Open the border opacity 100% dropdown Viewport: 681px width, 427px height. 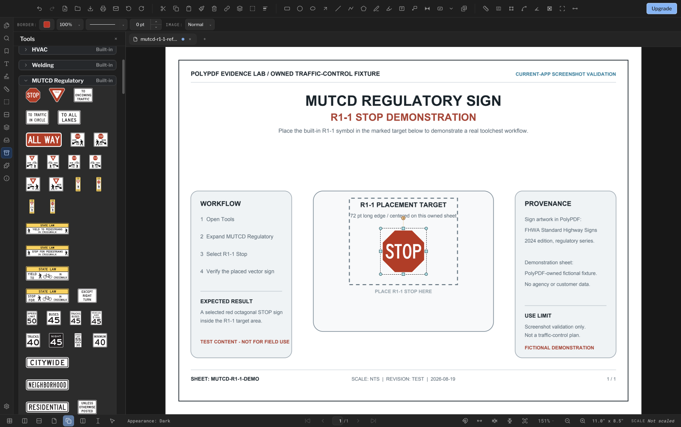click(x=70, y=25)
